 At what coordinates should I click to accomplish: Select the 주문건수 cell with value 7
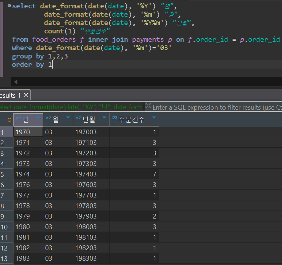pos(134,174)
